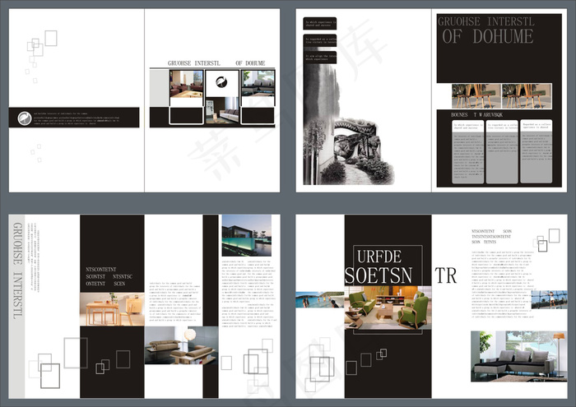Click the leftmost grey text card under BOUNES
Screen dimensions: 576x407
[467, 151]
